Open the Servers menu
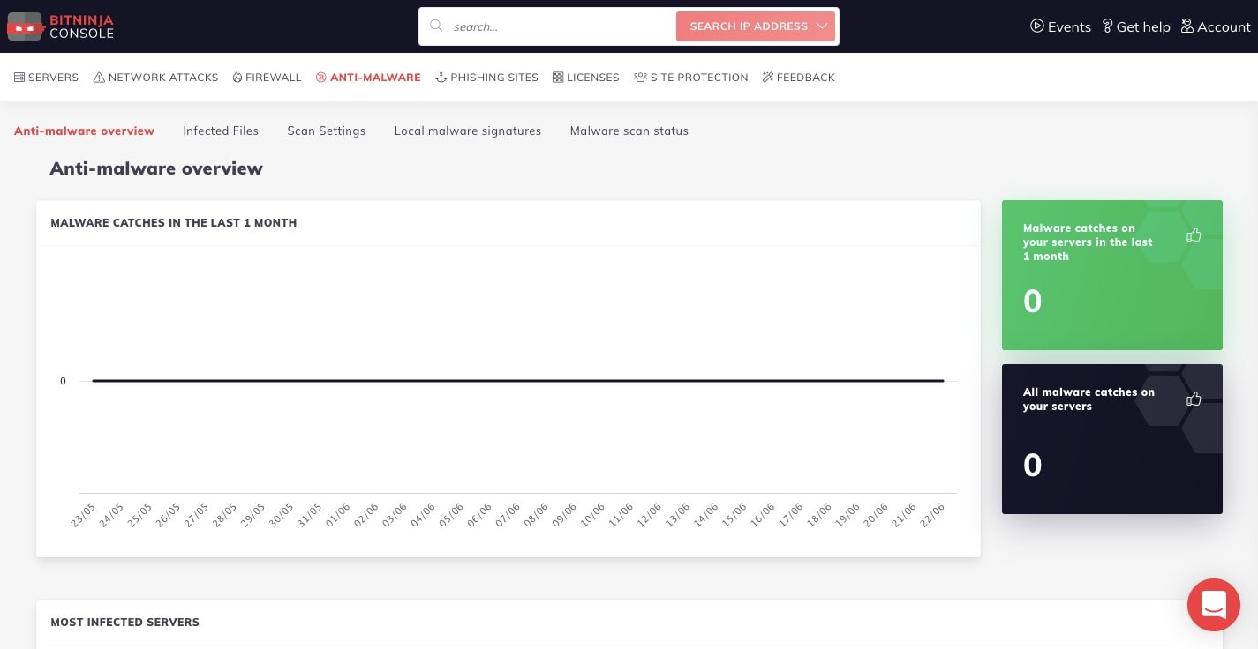Viewport: 1258px width, 649px height. (x=47, y=78)
